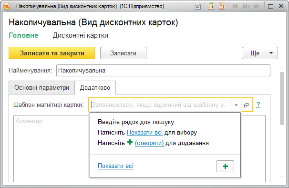Click the question mark help link
This screenshot has height=188, width=289.
coord(258,105)
